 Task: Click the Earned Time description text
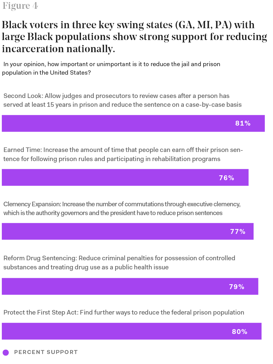click(x=123, y=154)
